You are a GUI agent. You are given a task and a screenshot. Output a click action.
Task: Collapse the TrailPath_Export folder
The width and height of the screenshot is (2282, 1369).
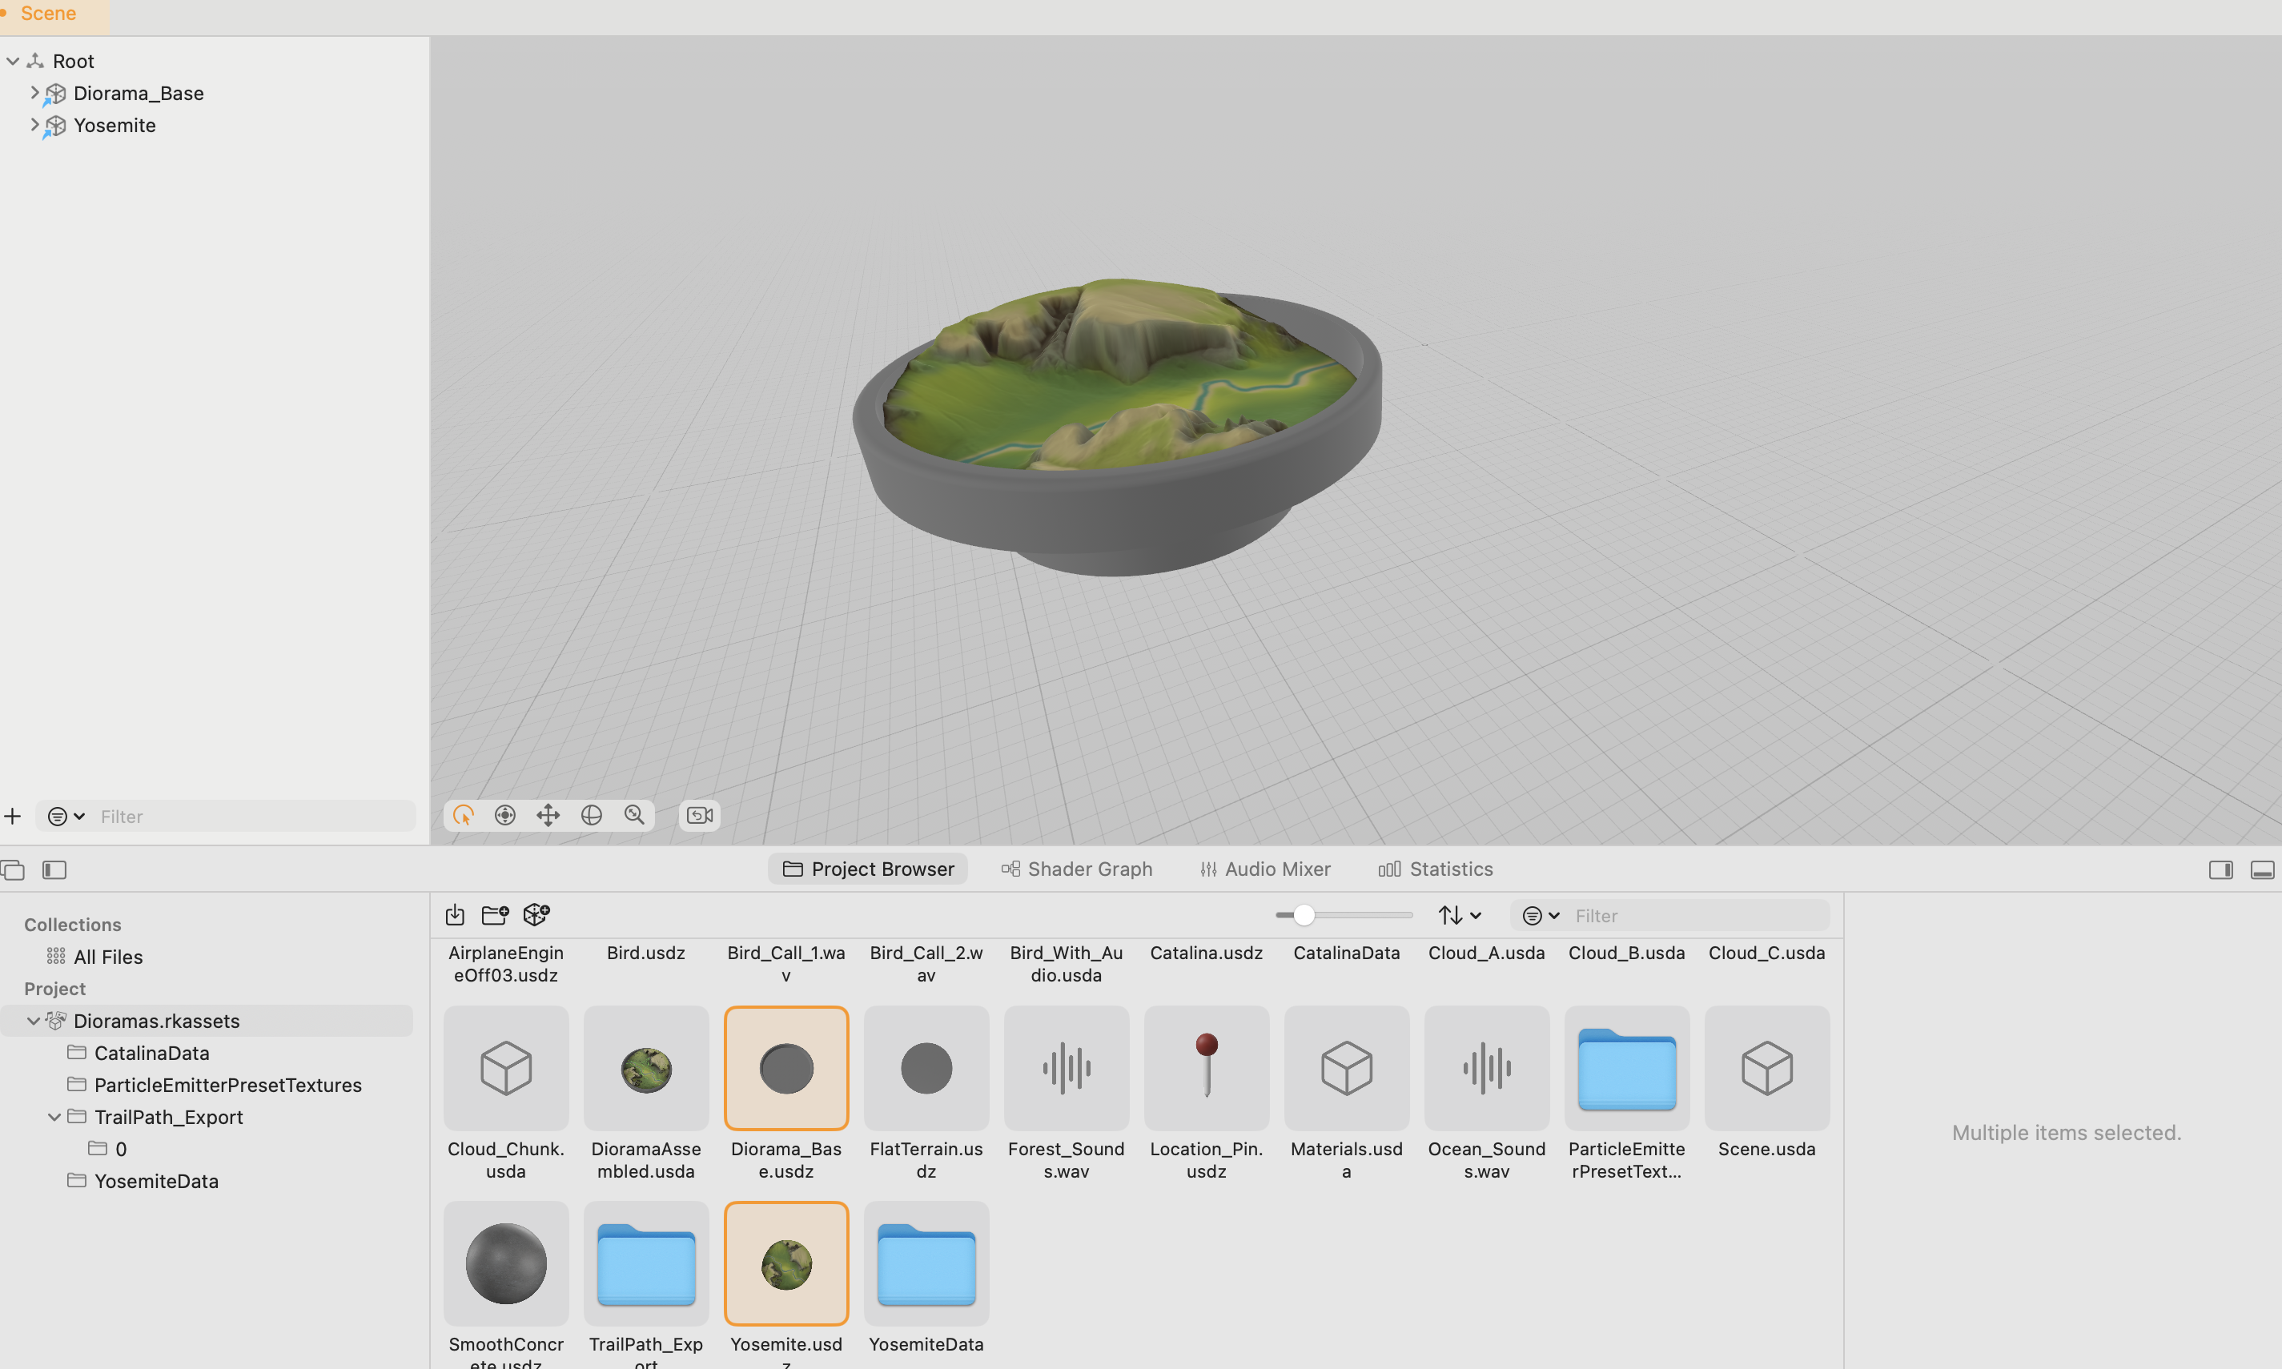point(54,1117)
